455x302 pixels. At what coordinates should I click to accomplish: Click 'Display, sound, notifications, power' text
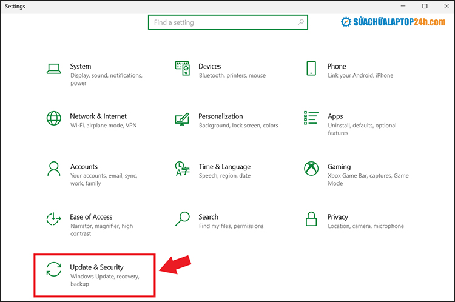pos(107,79)
